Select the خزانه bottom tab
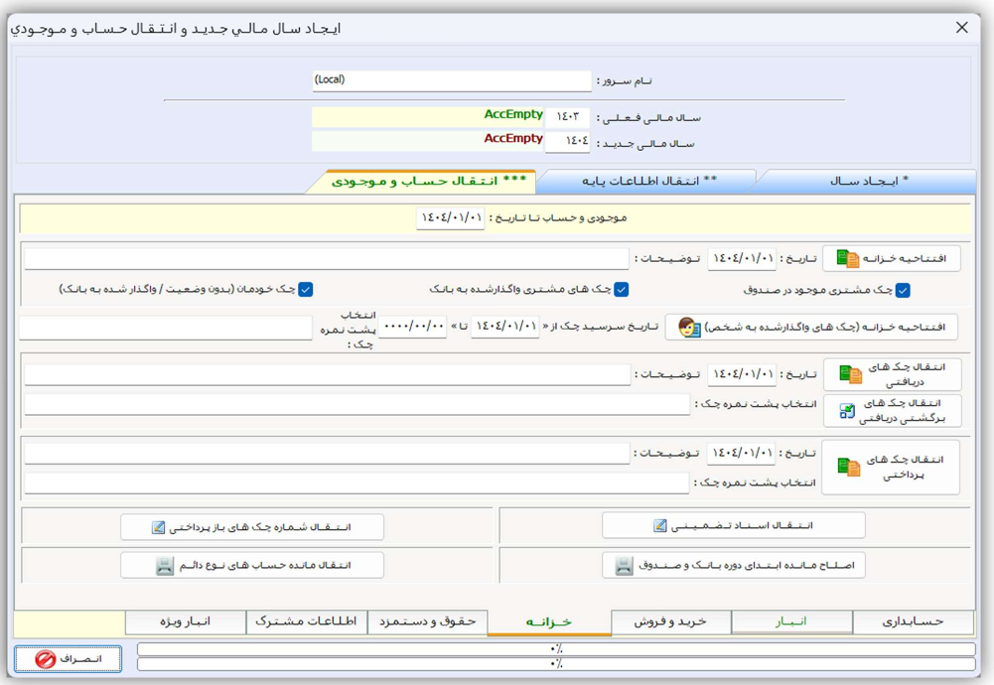Viewport: 994px width, 685px height. click(x=549, y=622)
